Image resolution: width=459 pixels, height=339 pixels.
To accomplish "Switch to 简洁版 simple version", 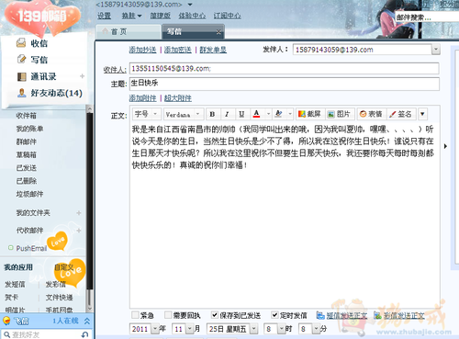I will [x=160, y=16].
